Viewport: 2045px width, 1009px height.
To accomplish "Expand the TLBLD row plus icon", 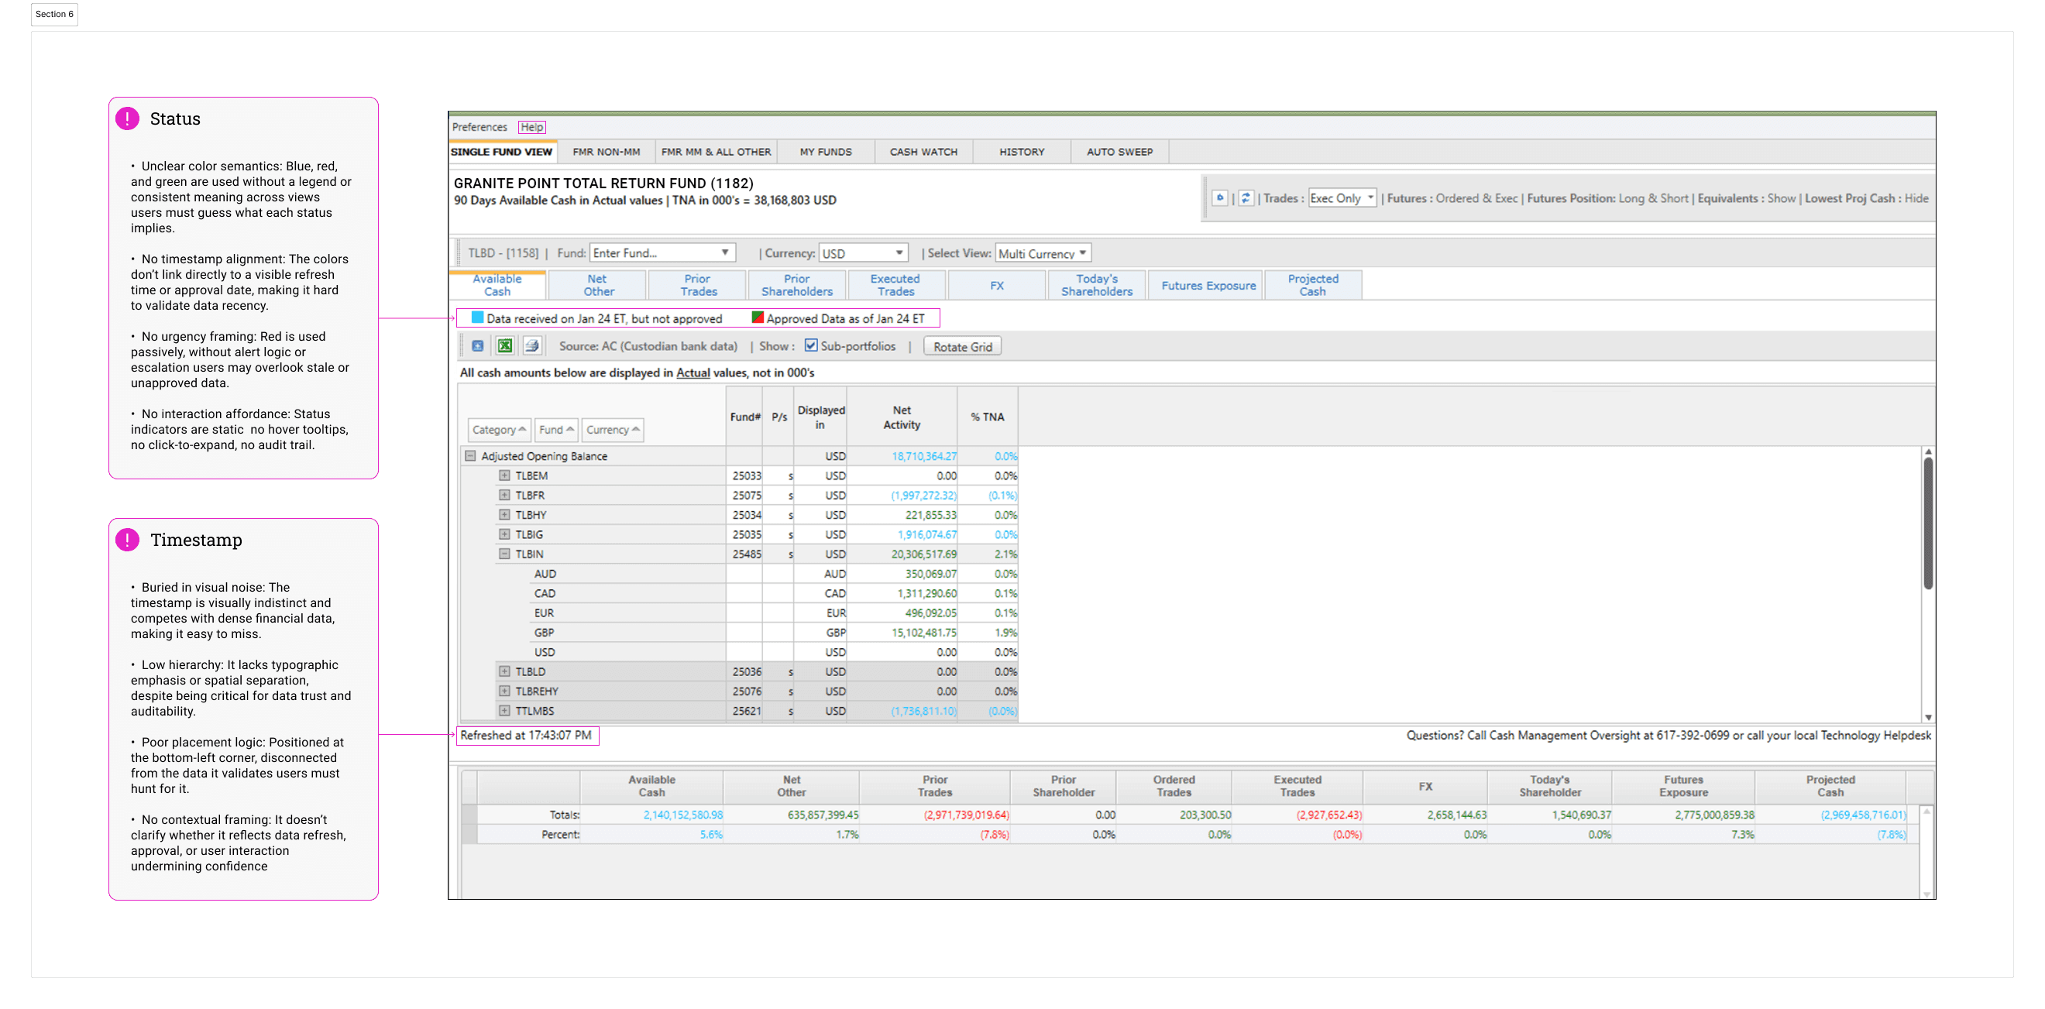I will (504, 671).
